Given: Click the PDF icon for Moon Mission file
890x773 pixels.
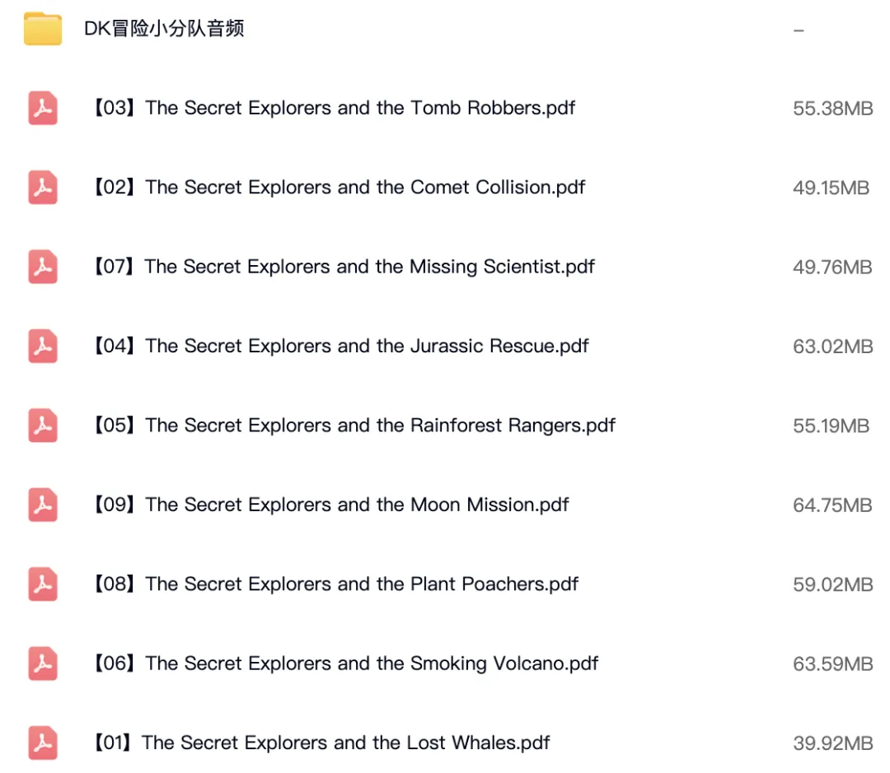Looking at the screenshot, I should (43, 505).
